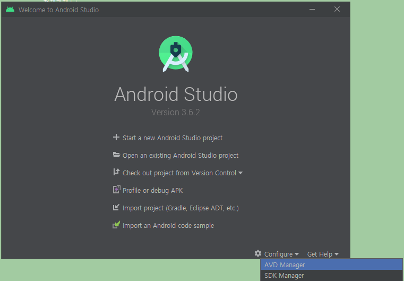Close the Welcome to Android Studio window
The height and width of the screenshot is (281, 404).
(x=337, y=9)
